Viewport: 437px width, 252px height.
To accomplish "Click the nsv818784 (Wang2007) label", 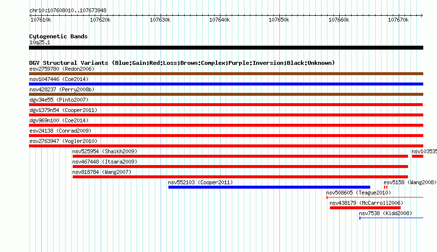I will click(x=102, y=172).
